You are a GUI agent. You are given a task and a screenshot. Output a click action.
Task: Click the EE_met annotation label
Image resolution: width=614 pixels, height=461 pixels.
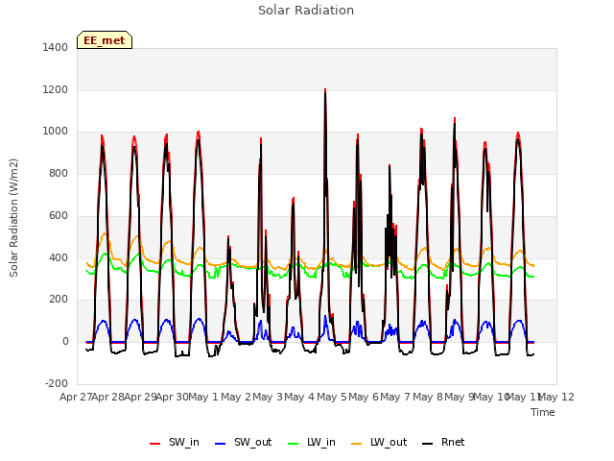click(105, 40)
